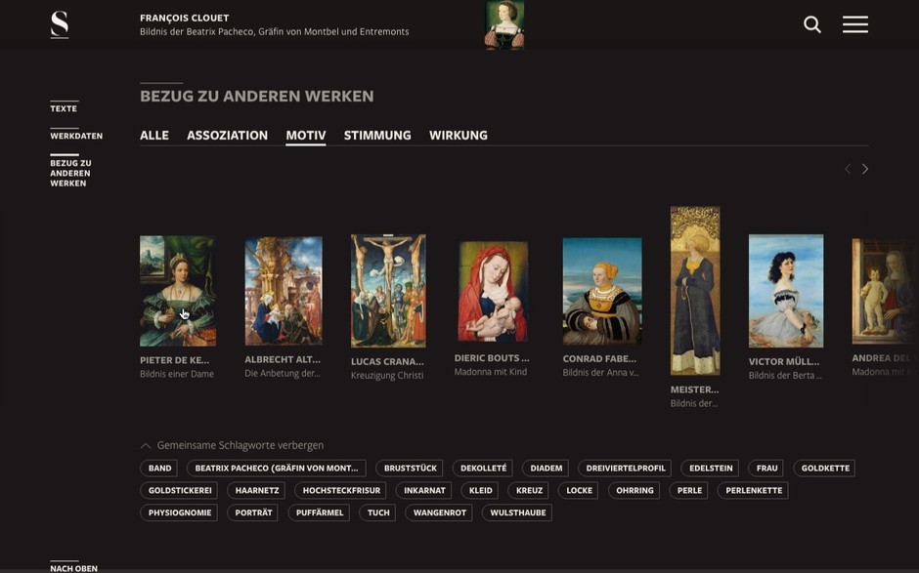Click the EDELSTEIN keyword tag

tap(711, 469)
